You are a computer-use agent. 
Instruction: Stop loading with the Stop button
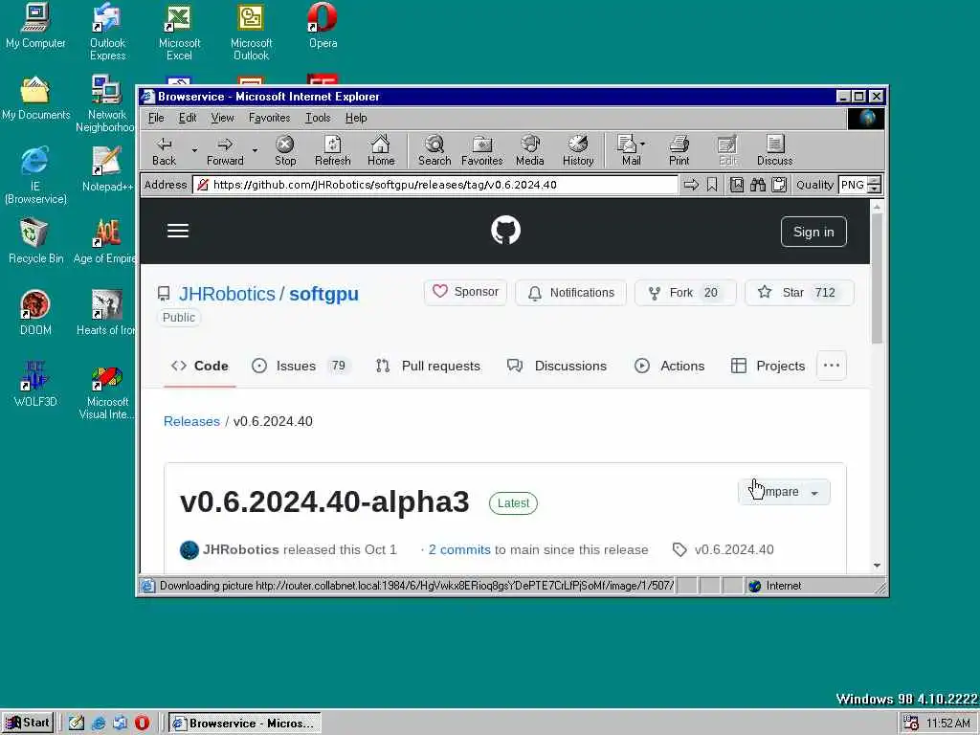[x=285, y=150]
